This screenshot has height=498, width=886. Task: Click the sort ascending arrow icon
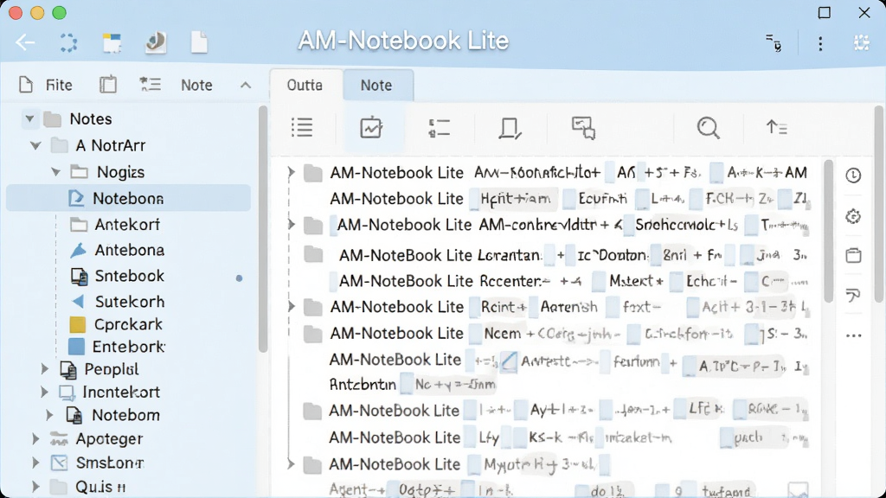pyautogui.click(x=776, y=128)
